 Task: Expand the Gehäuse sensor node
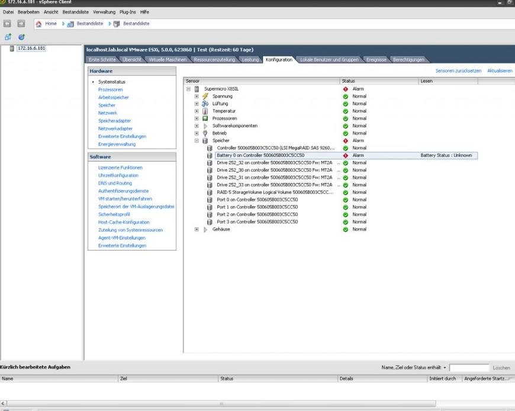(197, 229)
